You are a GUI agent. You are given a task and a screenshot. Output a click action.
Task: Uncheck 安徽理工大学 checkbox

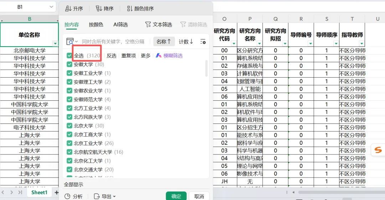tap(69, 82)
